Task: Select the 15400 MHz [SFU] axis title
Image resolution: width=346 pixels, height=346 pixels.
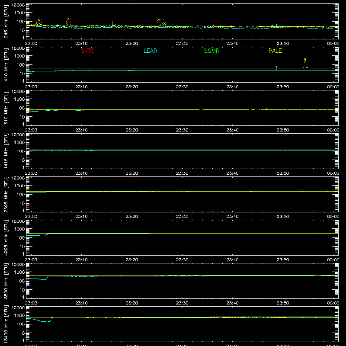Action: [x=6, y=324]
